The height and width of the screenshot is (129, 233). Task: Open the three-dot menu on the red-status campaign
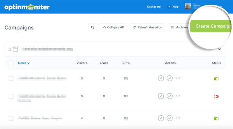click(178, 96)
